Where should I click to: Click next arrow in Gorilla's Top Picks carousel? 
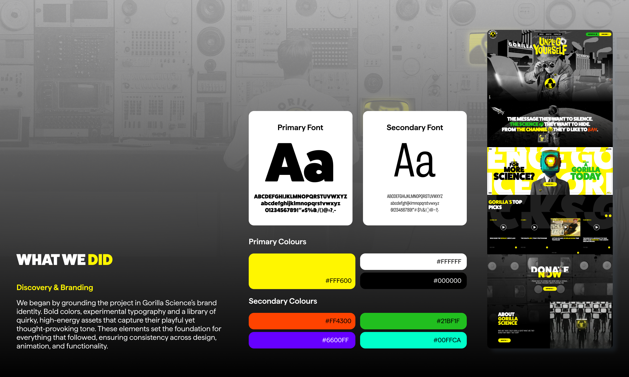pos(610,216)
